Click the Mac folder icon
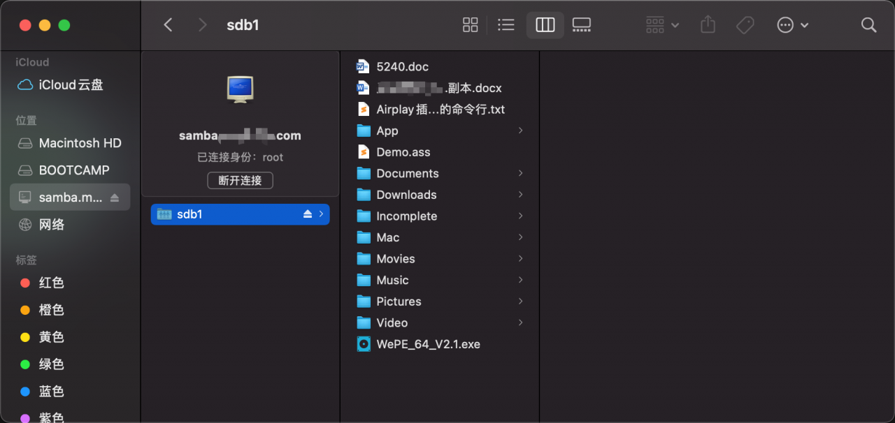 pos(364,238)
